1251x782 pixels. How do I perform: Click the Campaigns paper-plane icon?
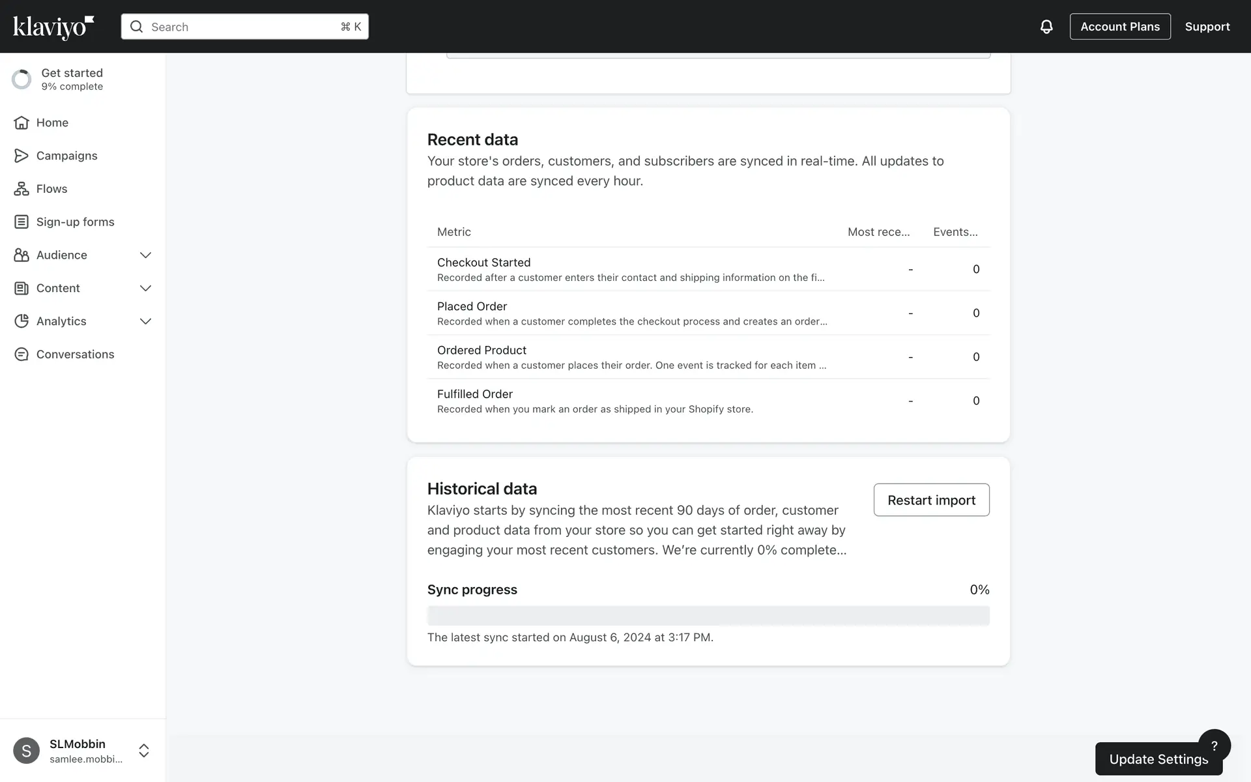(22, 156)
